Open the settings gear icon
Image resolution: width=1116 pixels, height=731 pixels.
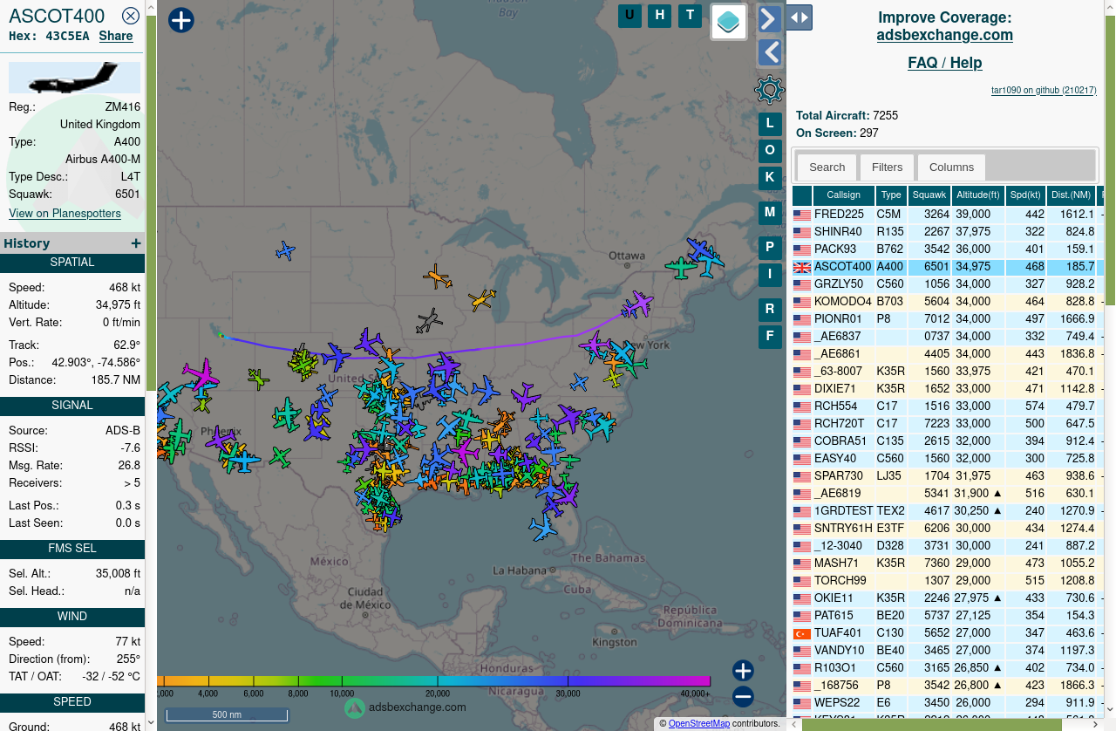click(769, 90)
